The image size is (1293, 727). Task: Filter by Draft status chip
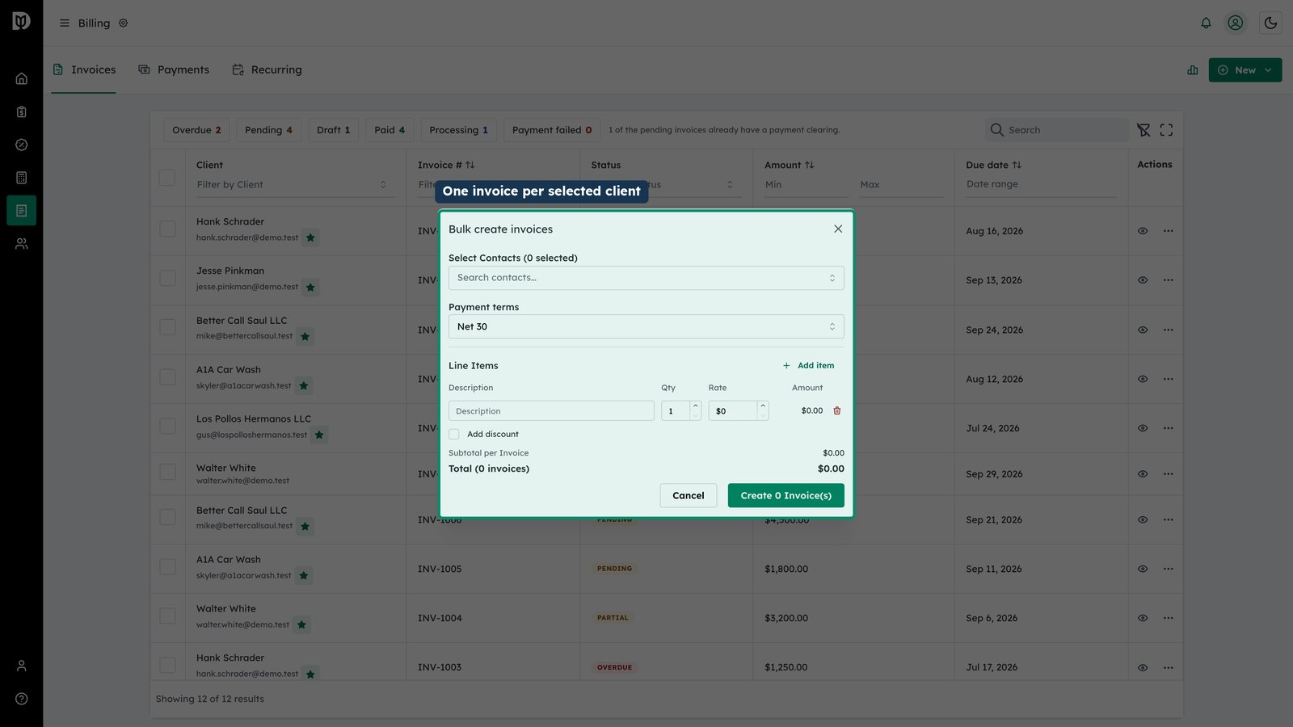pyautogui.click(x=334, y=130)
